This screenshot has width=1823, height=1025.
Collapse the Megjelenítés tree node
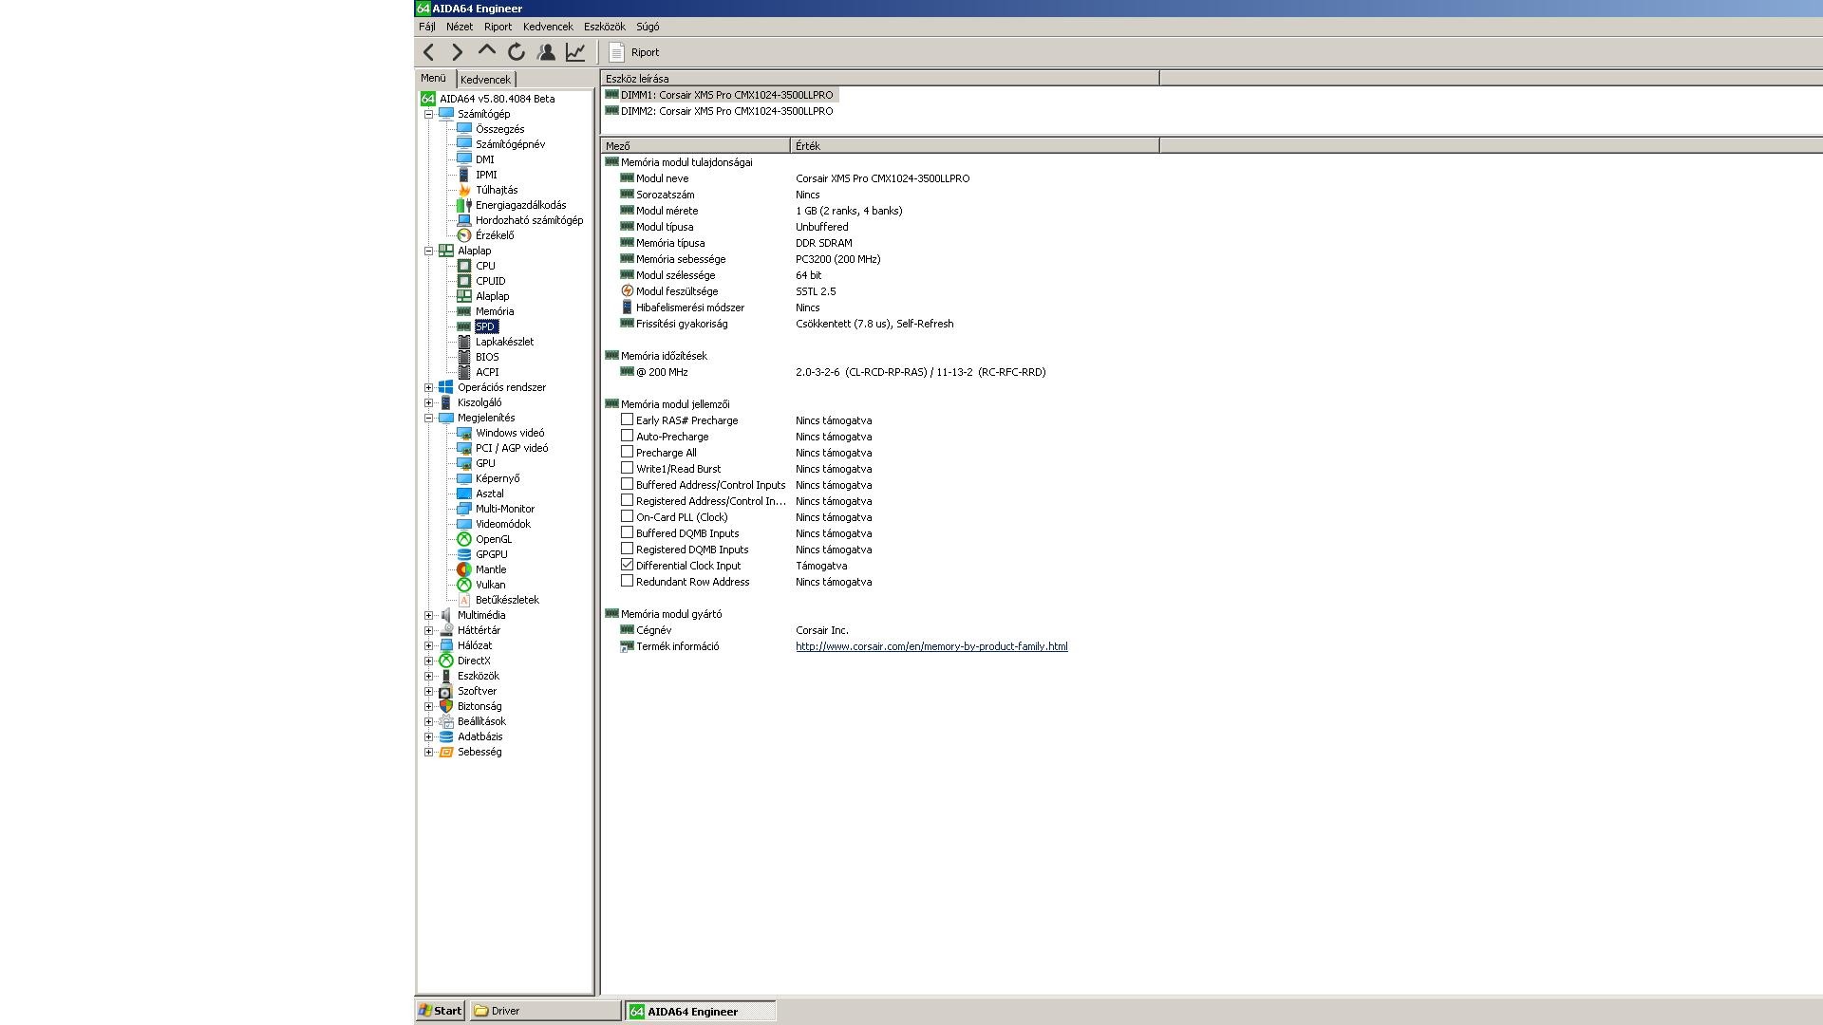click(428, 418)
